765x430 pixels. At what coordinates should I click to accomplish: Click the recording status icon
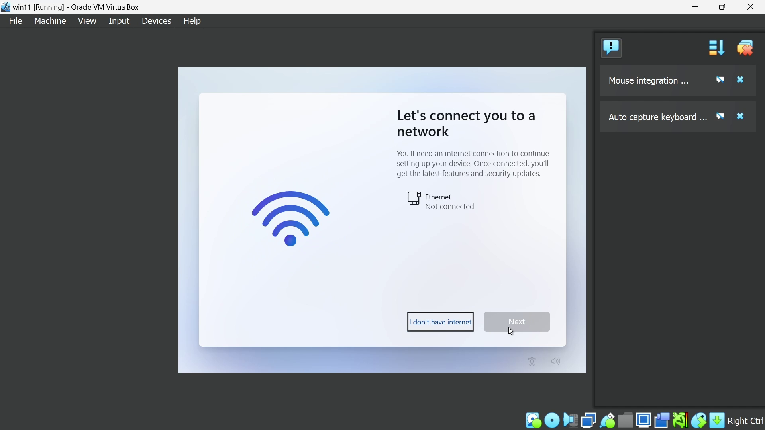(x=663, y=420)
